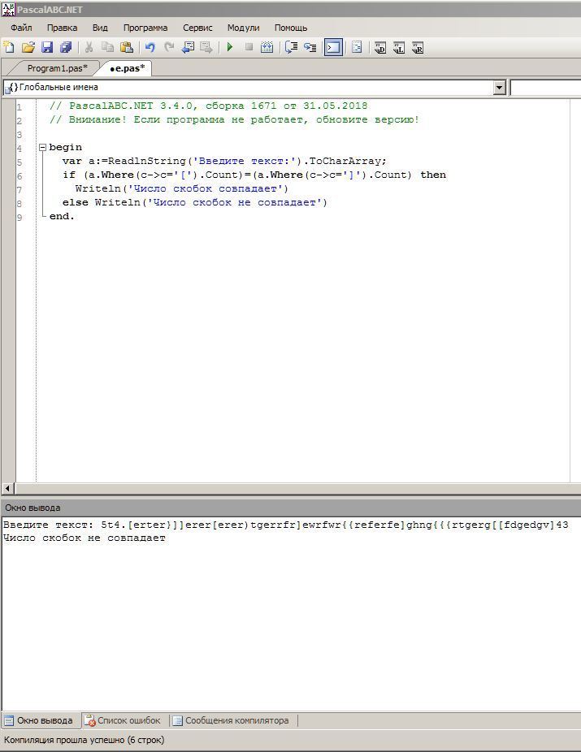Copy the selection with the toolbar copy icon
This screenshot has height=752, width=581.
pos(107,47)
